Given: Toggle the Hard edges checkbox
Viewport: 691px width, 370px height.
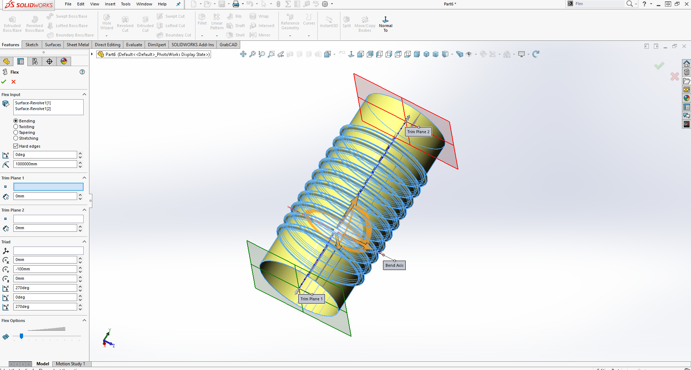Looking at the screenshot, I should click(x=16, y=146).
